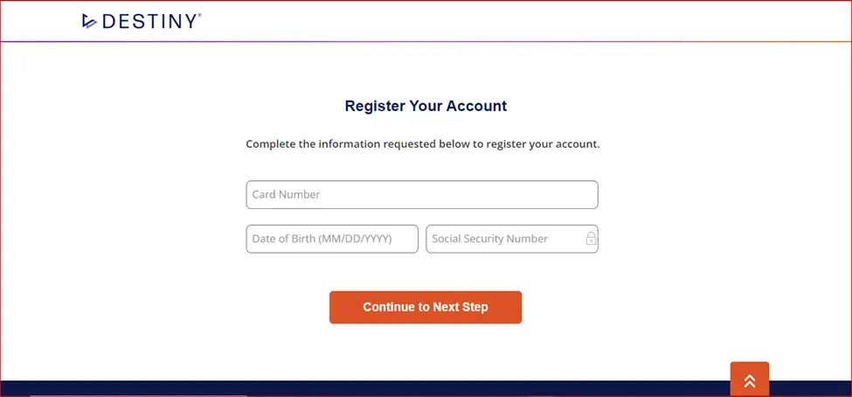852x397 pixels.
Task: Click the DESTINY wordmark in header
Action: [x=149, y=21]
